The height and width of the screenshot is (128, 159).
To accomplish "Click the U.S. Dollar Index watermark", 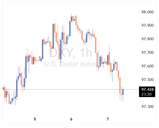I will (71, 64).
